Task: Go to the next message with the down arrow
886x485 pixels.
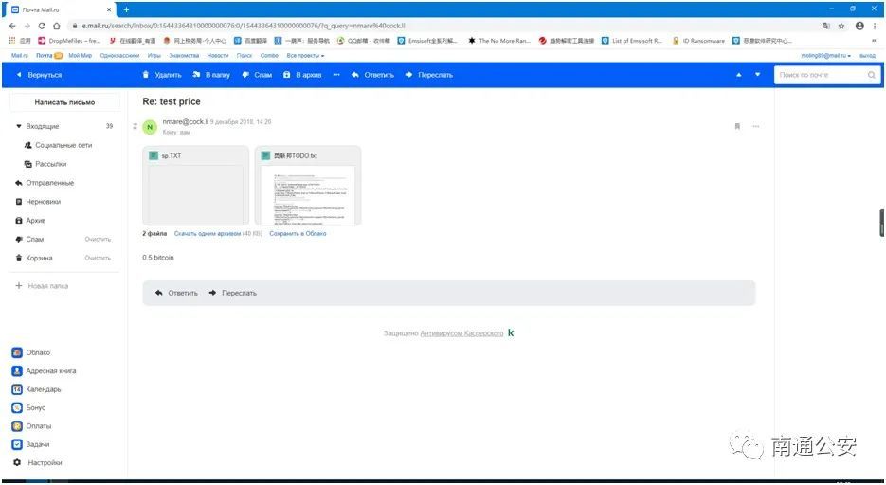Action: [x=757, y=75]
